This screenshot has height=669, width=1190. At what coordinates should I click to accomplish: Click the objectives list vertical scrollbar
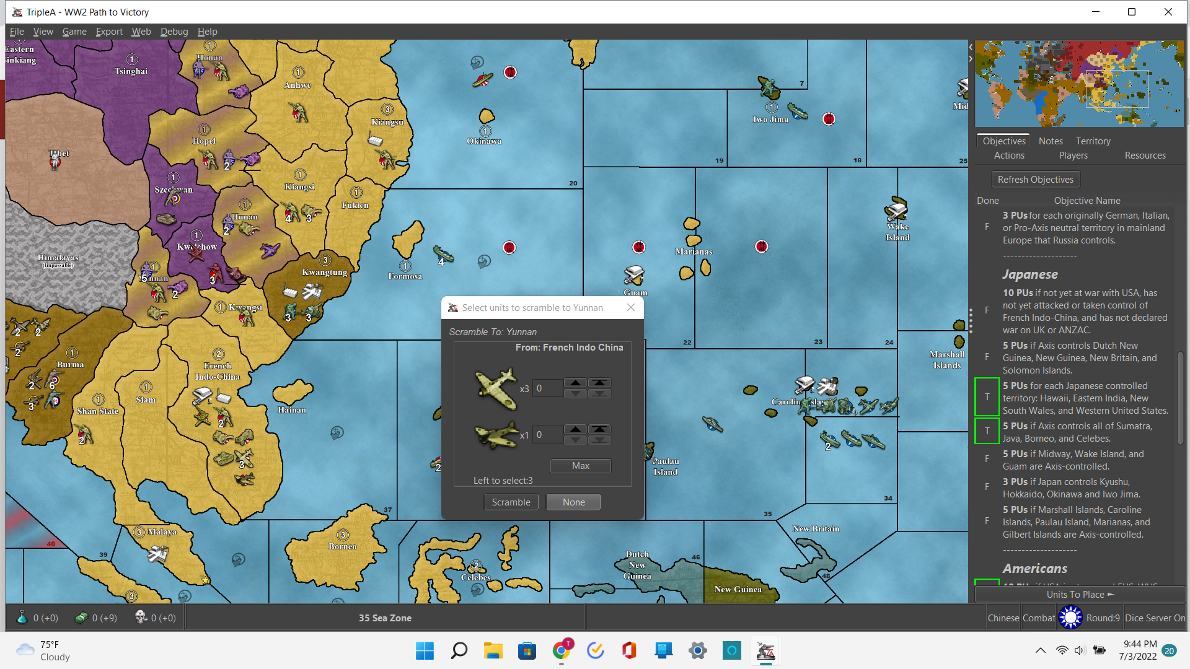tap(1180, 397)
